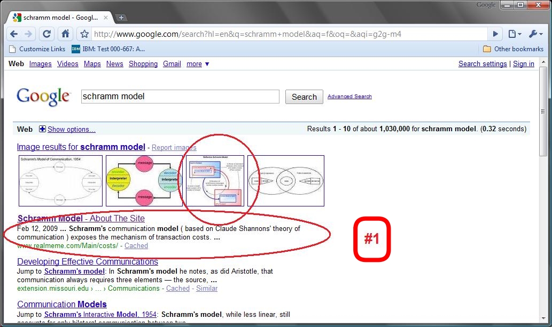Minimize the browser window
Image resolution: width=552 pixels, height=327 pixels.
click(507, 5)
